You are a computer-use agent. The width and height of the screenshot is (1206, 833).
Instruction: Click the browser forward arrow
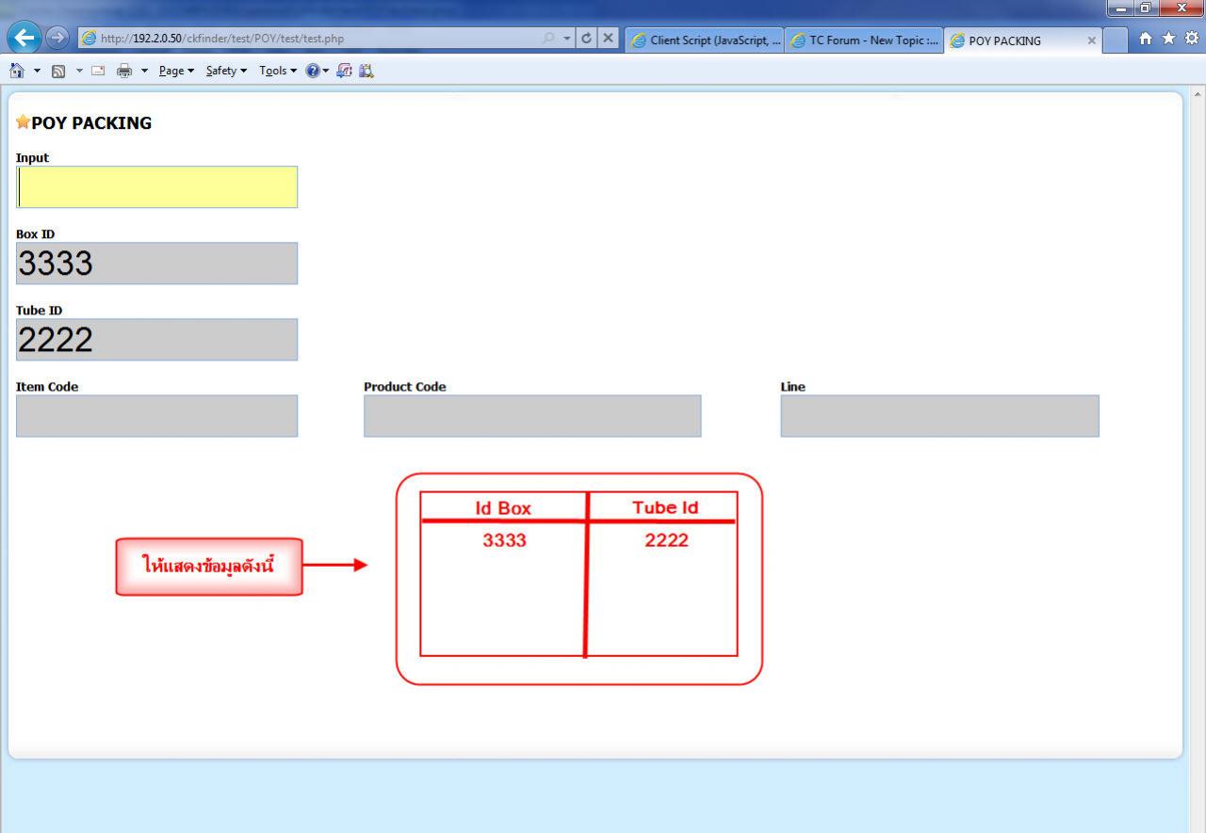[57, 38]
